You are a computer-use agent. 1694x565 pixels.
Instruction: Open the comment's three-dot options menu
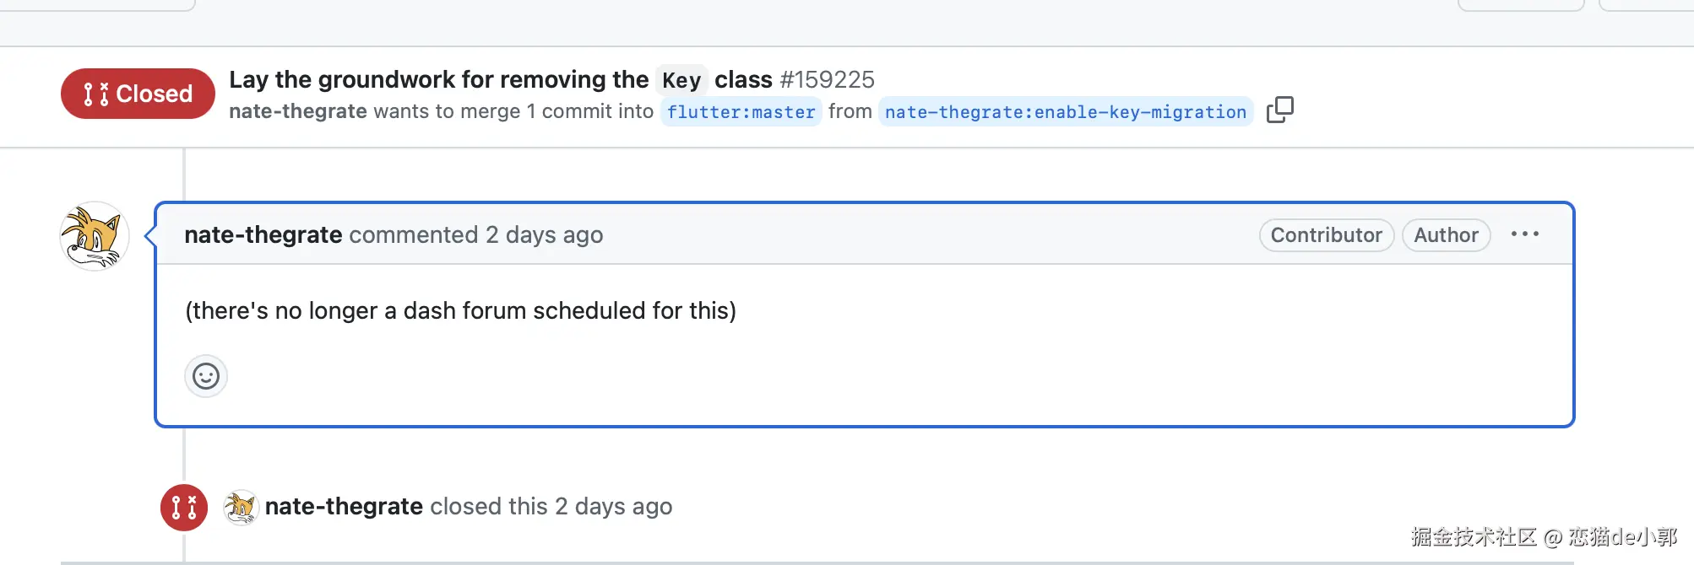pos(1524,234)
